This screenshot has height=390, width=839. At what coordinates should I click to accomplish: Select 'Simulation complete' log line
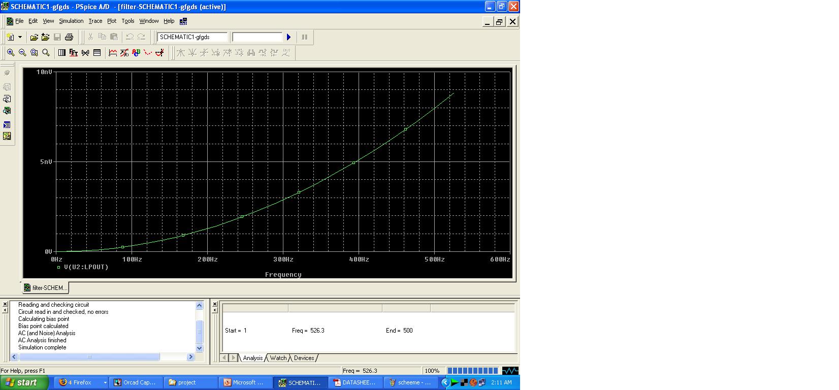[42, 347]
